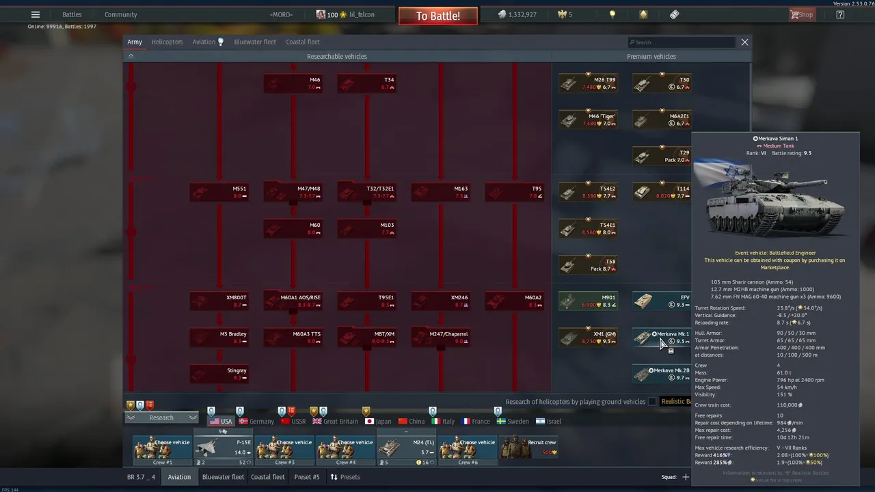This screenshot has width=875, height=492.
Task: Switch to the Coastal fleet tree tab
Action: 303,42
